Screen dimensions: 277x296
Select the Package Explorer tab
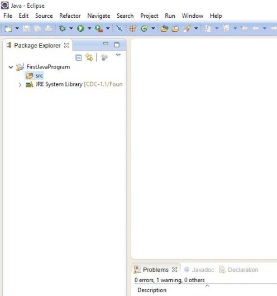click(x=37, y=45)
